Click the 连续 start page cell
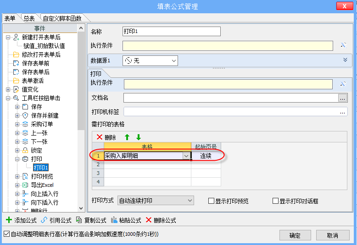The height and width of the screenshot is (245, 357). (206, 156)
